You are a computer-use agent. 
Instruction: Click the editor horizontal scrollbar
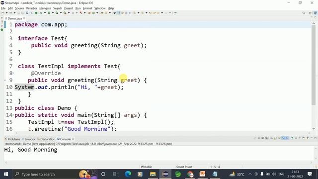(162, 133)
